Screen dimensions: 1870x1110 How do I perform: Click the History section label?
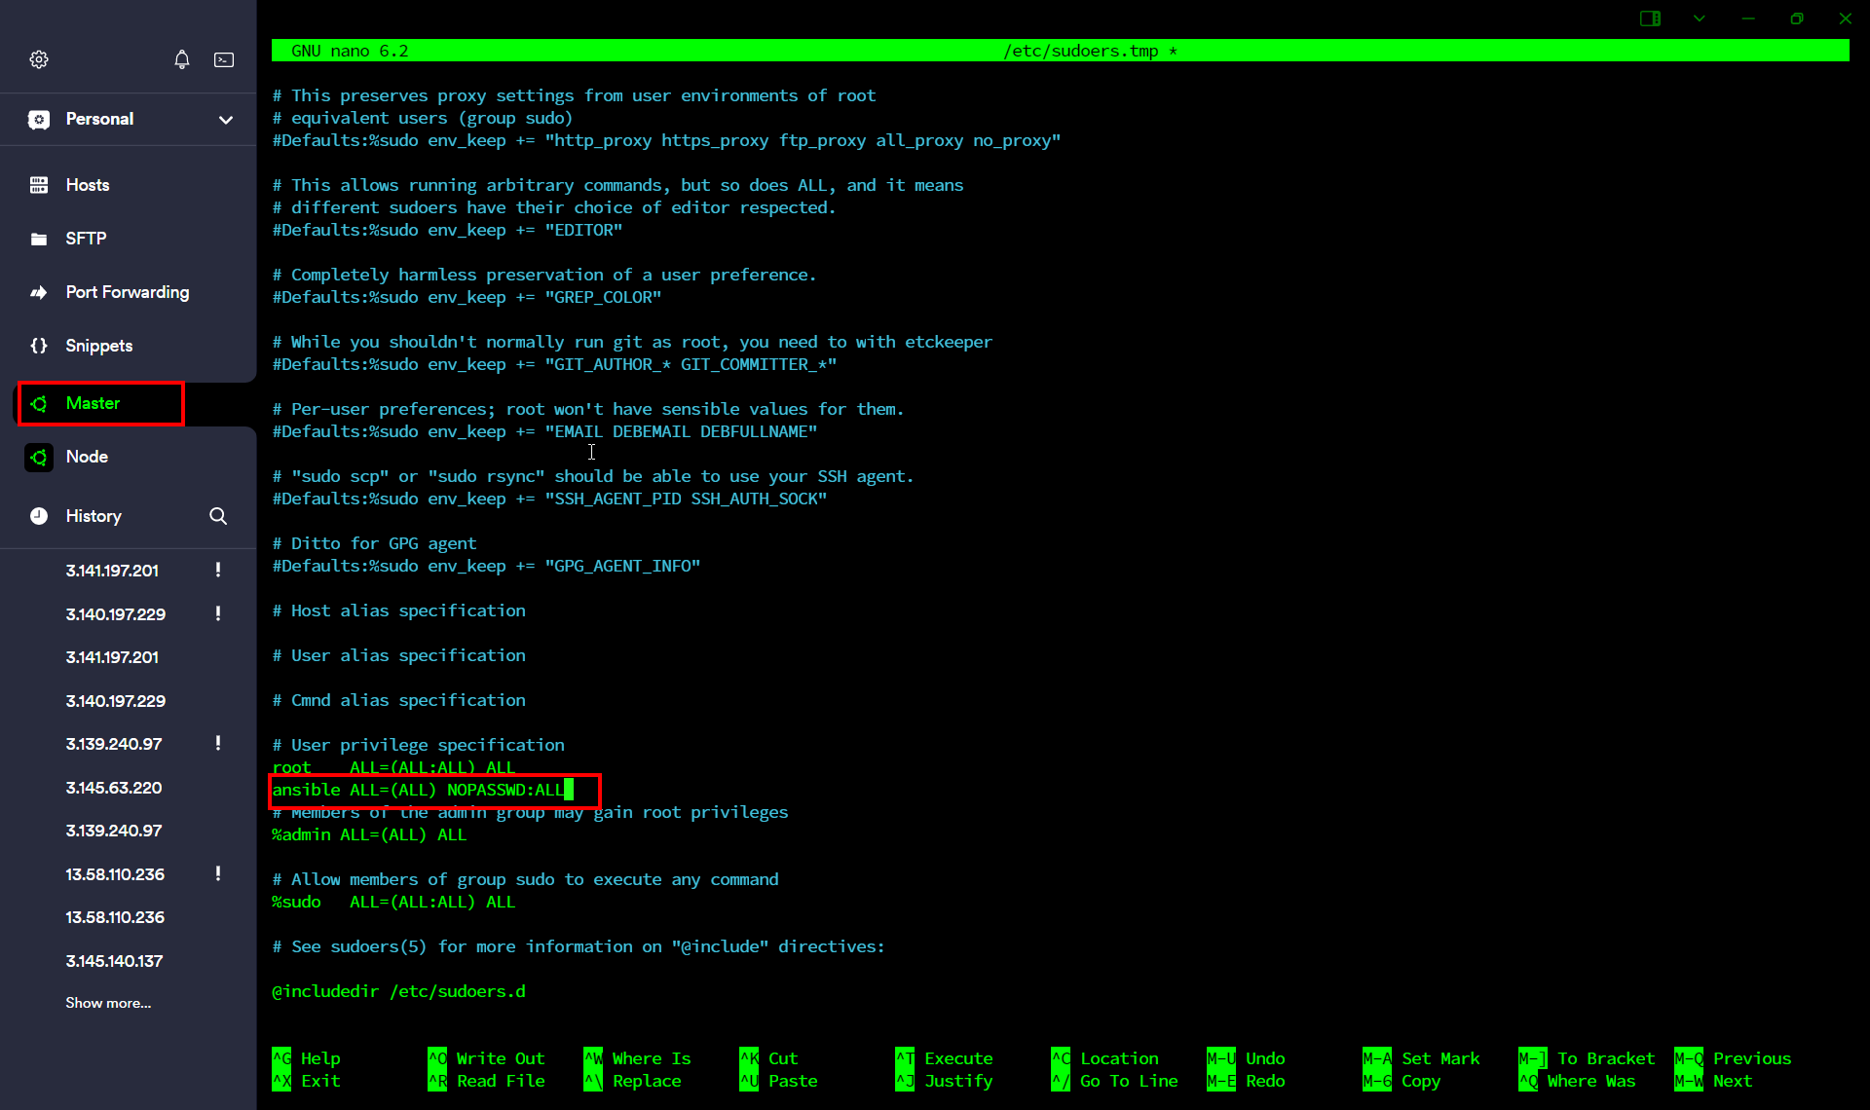click(93, 516)
